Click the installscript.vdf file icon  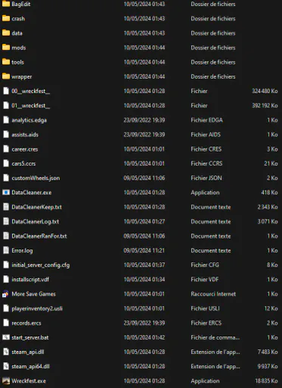point(6,280)
